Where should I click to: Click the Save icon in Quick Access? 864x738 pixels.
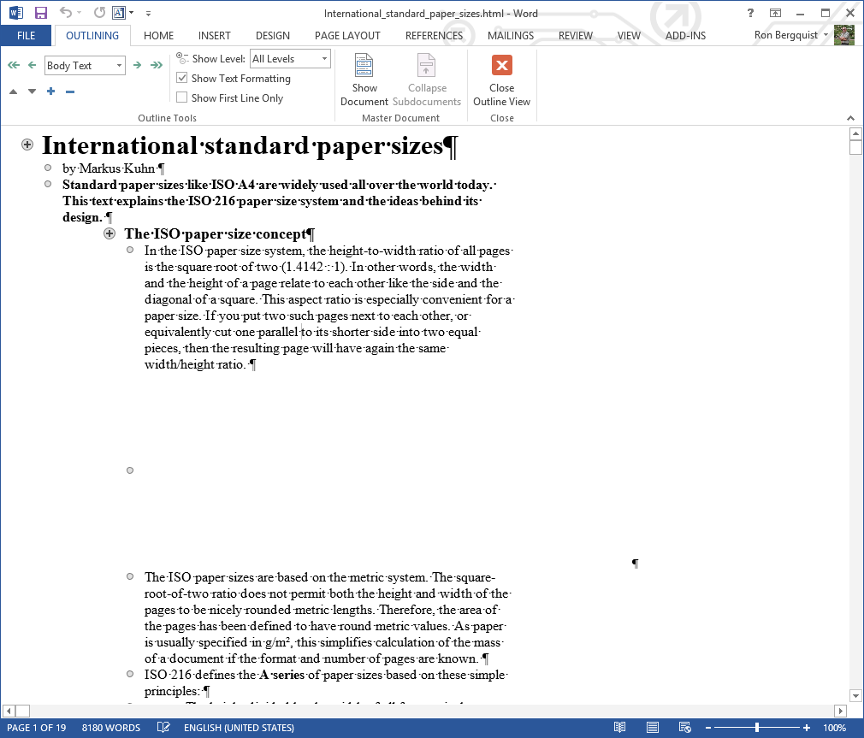click(x=41, y=13)
